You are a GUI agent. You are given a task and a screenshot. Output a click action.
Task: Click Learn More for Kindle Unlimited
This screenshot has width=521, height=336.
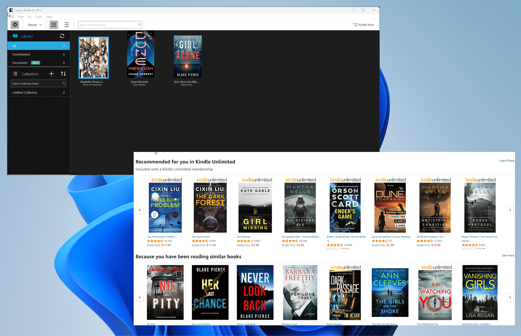click(507, 161)
